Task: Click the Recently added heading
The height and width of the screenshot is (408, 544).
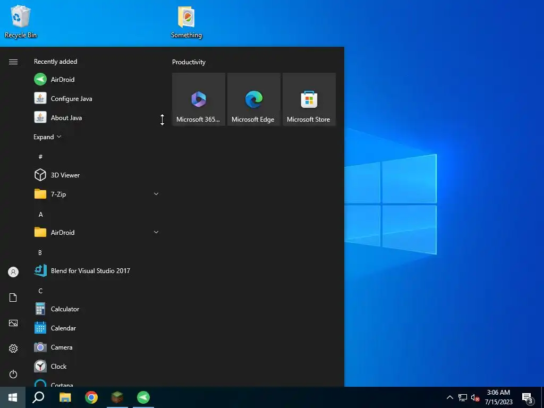Action: (x=55, y=62)
